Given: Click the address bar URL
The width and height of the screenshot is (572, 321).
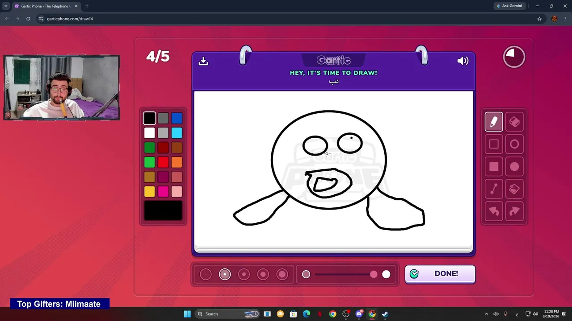Looking at the screenshot, I should pyautogui.click(x=70, y=19).
